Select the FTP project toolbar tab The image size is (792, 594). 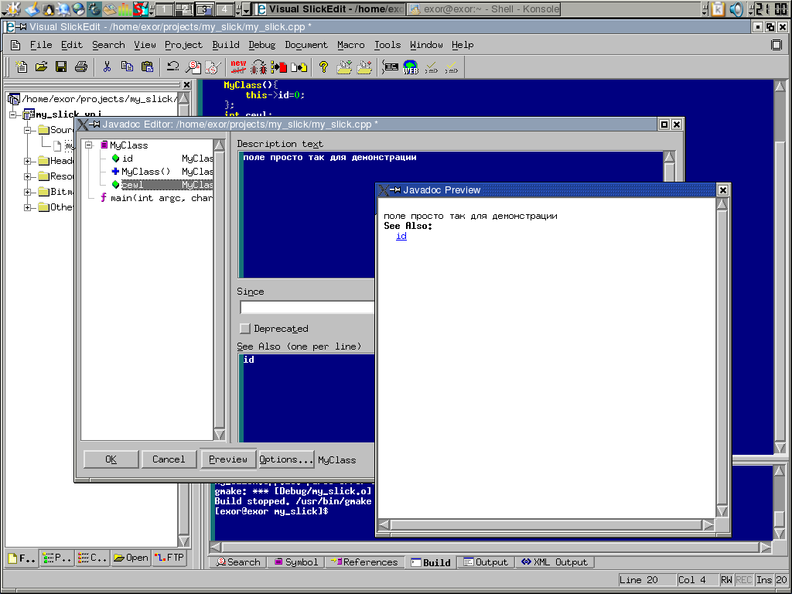(x=169, y=558)
